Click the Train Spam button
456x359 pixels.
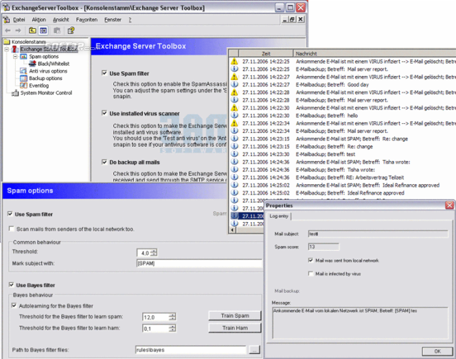[x=235, y=316]
